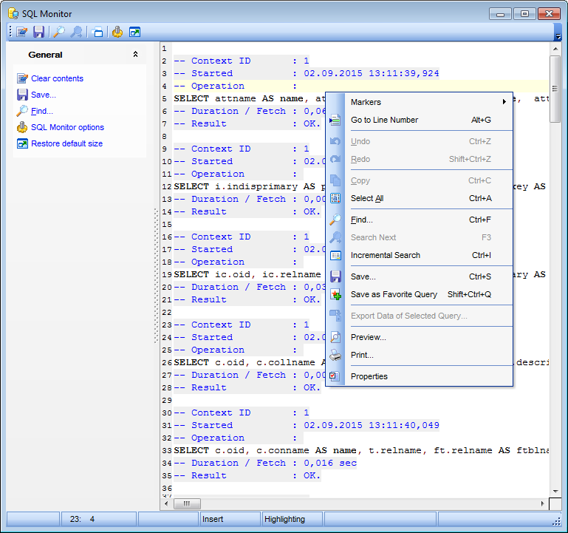Viewport: 568px width, 533px height.
Task: Click the Restore default size link
Action: click(66, 143)
